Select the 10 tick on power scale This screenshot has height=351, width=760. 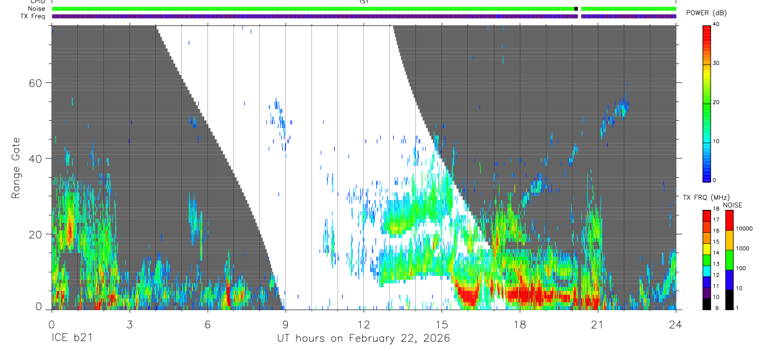coord(717,141)
